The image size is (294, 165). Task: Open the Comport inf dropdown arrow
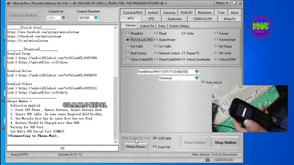(x=63, y=18)
